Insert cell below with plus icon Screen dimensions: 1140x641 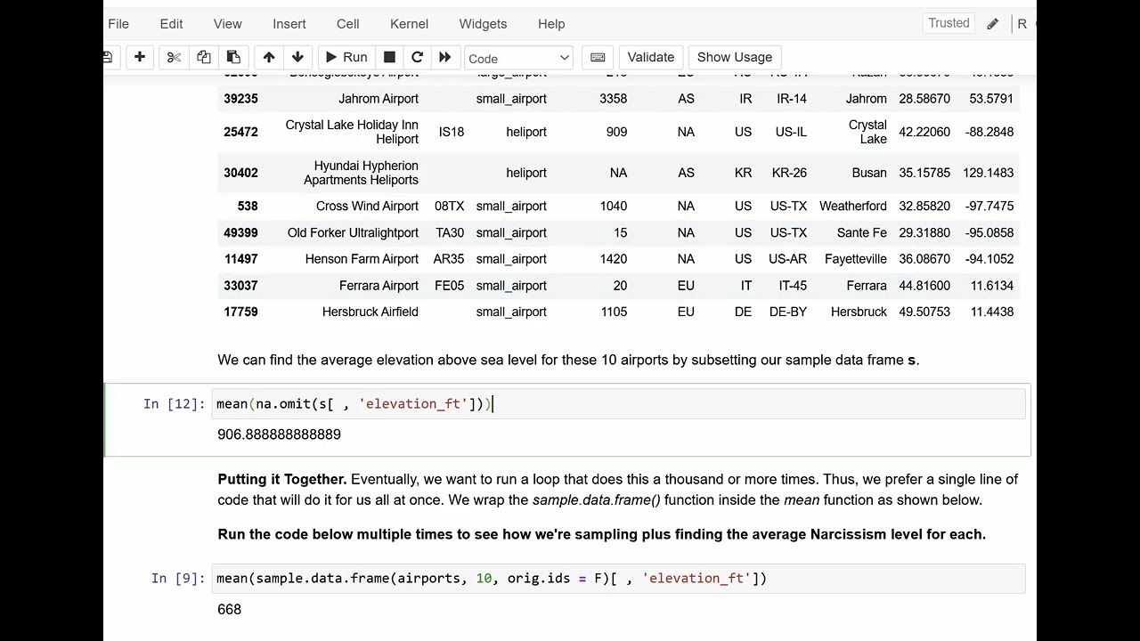pos(140,57)
